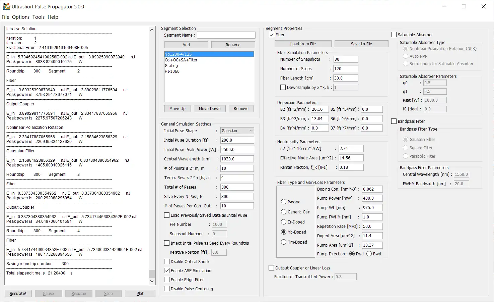Open the Tools menu

(x=39, y=17)
